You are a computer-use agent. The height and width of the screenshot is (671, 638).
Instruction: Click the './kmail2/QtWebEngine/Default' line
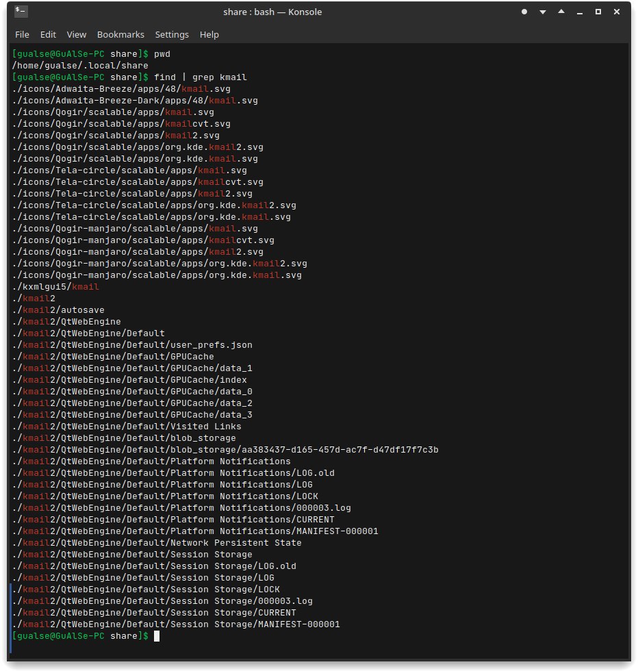coord(88,333)
